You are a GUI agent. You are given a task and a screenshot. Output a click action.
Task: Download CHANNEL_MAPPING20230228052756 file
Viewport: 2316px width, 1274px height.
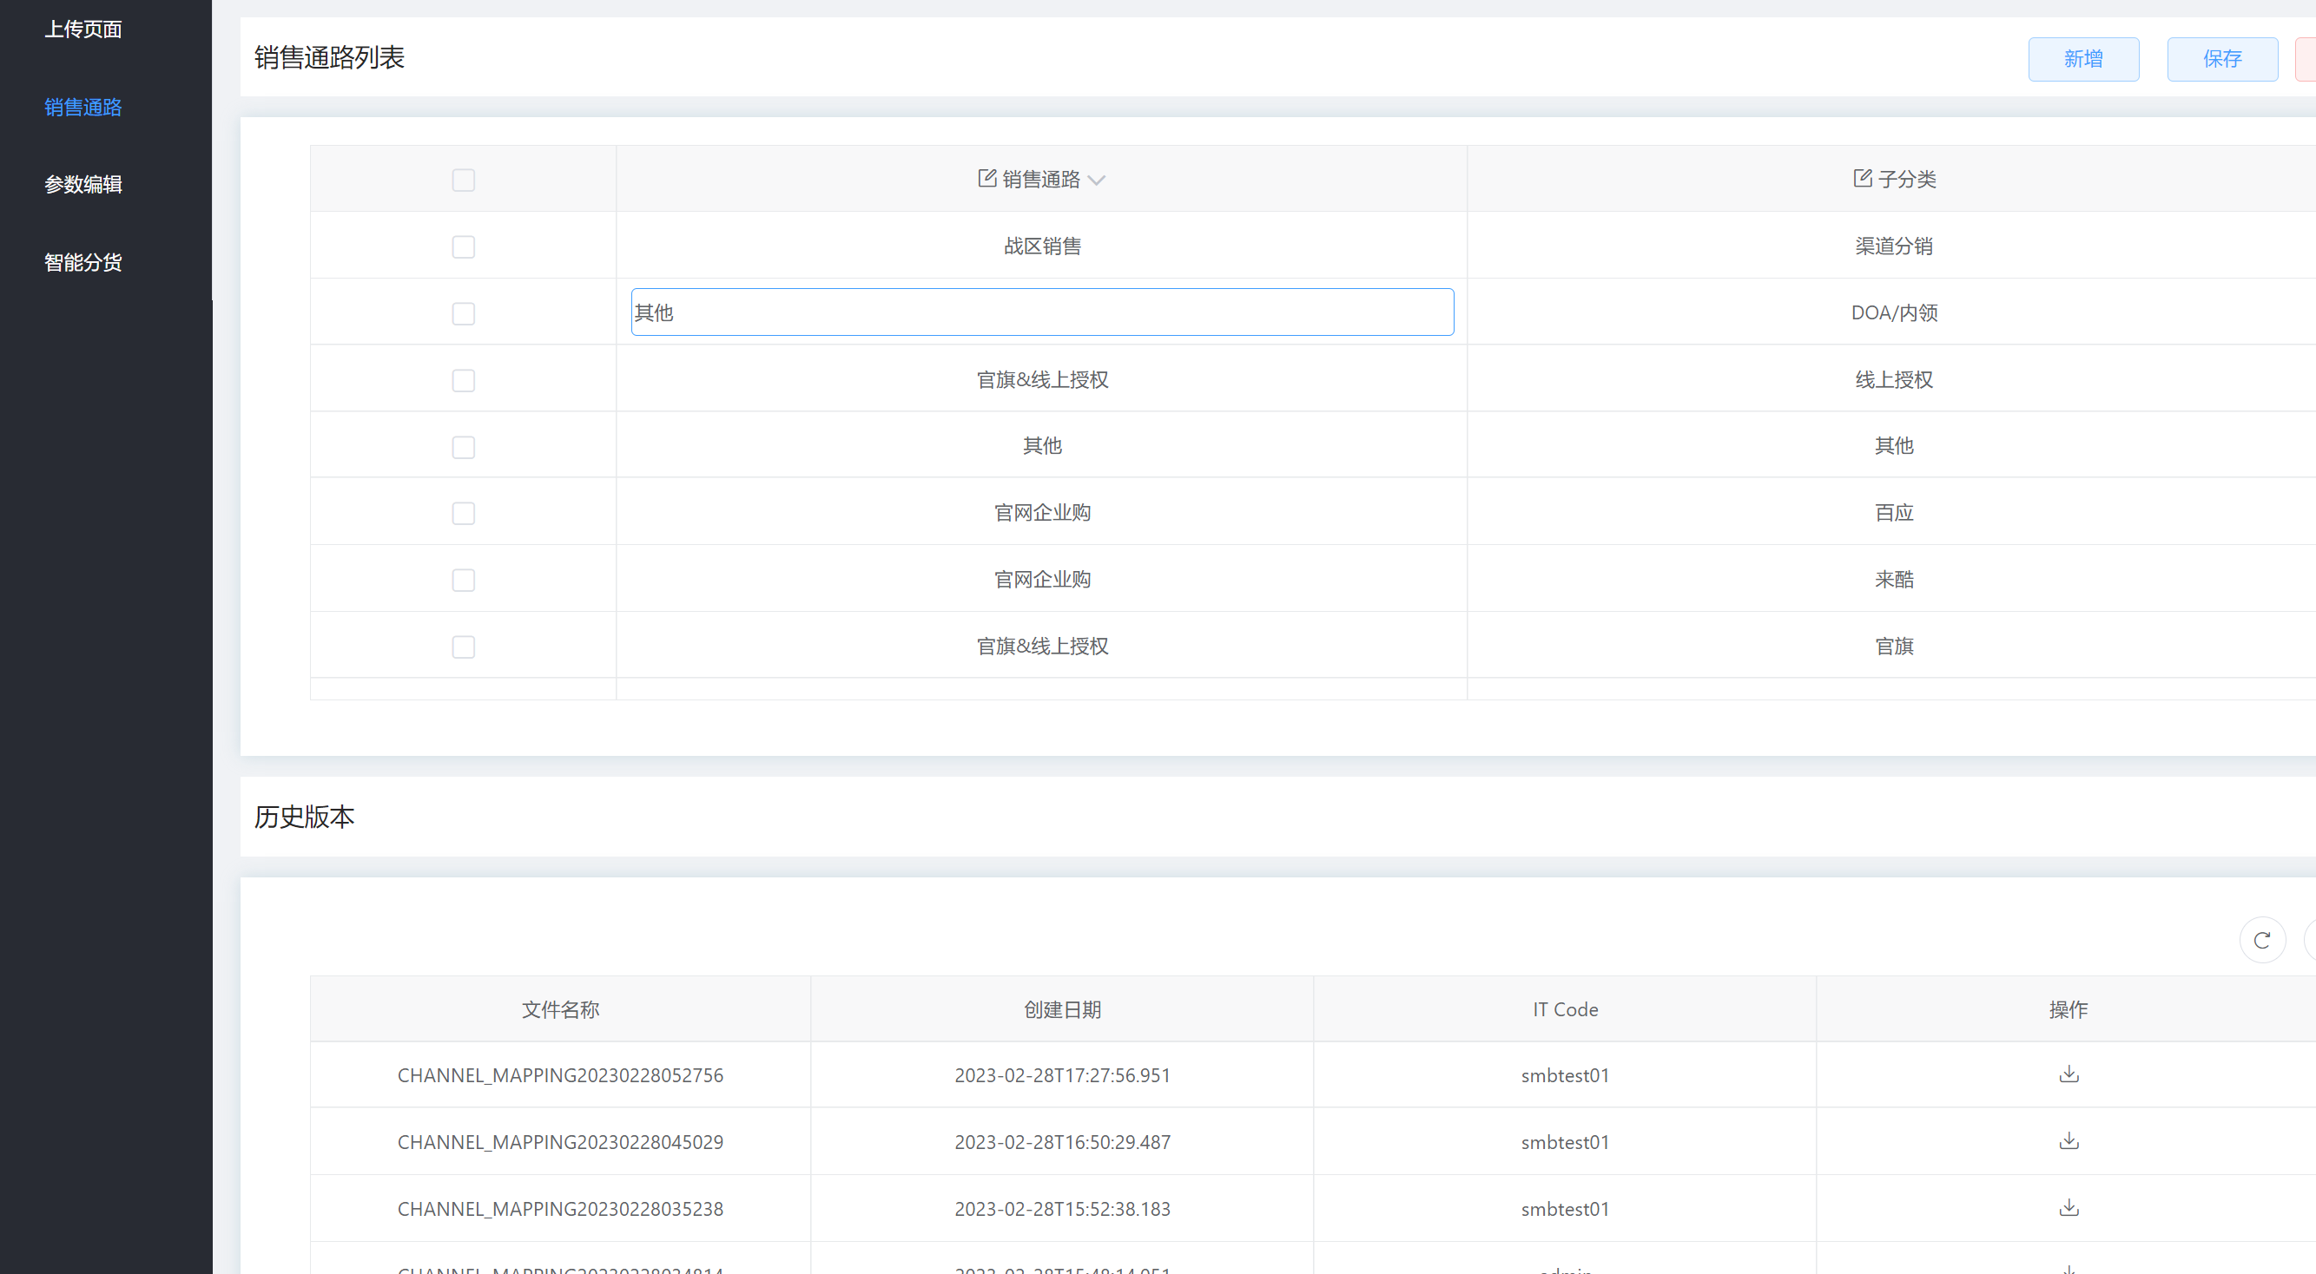[2069, 1074]
